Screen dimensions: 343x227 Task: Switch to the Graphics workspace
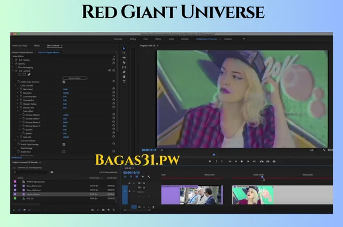coord(228,39)
